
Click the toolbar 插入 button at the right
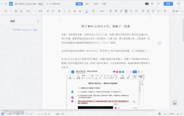pyautogui.click(x=176, y=11)
